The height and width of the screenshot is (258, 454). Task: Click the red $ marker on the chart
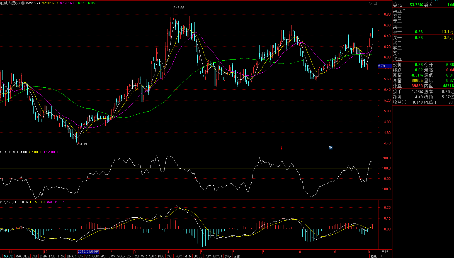click(x=281, y=148)
